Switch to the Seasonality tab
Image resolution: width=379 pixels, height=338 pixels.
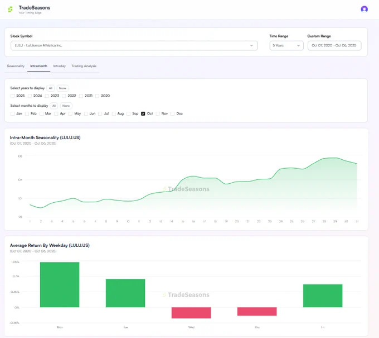(x=16, y=66)
